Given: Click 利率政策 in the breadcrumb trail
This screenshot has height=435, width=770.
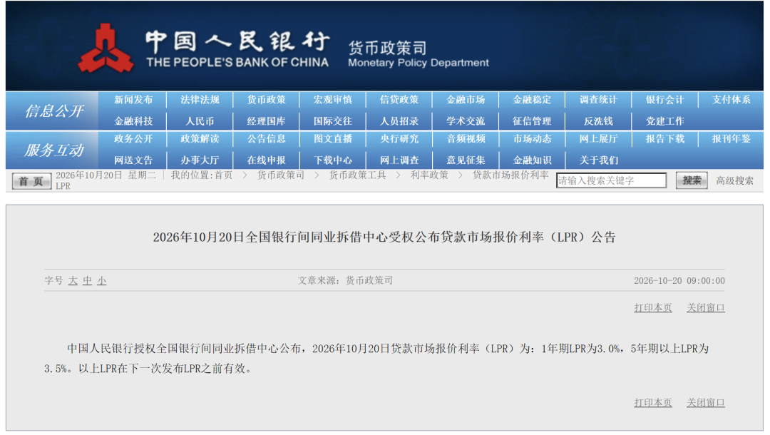Looking at the screenshot, I should pyautogui.click(x=429, y=175).
